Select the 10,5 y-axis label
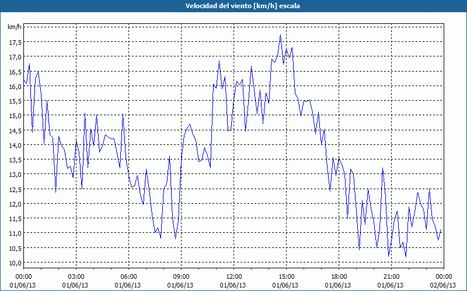467x291 pixels. [15, 248]
